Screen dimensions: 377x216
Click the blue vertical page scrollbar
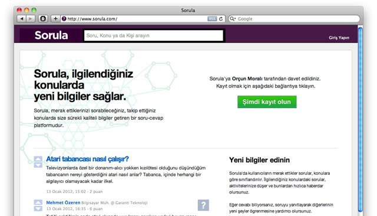coord(360,119)
